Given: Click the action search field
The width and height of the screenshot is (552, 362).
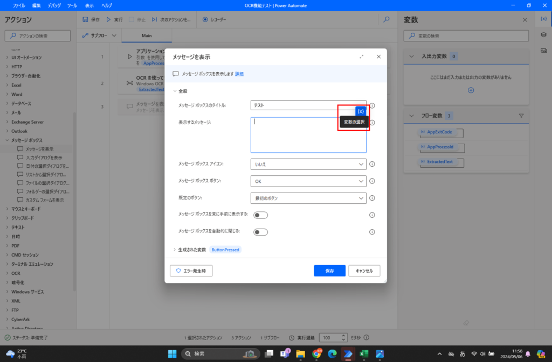Looking at the screenshot, I should click(x=38, y=36).
